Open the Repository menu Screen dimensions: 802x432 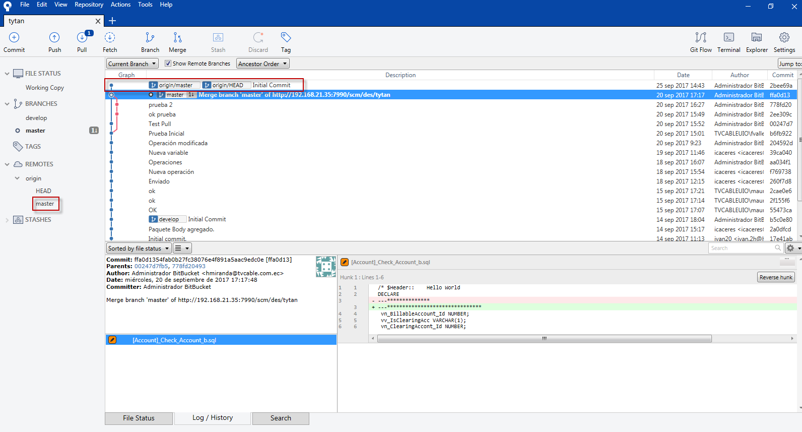click(x=89, y=5)
